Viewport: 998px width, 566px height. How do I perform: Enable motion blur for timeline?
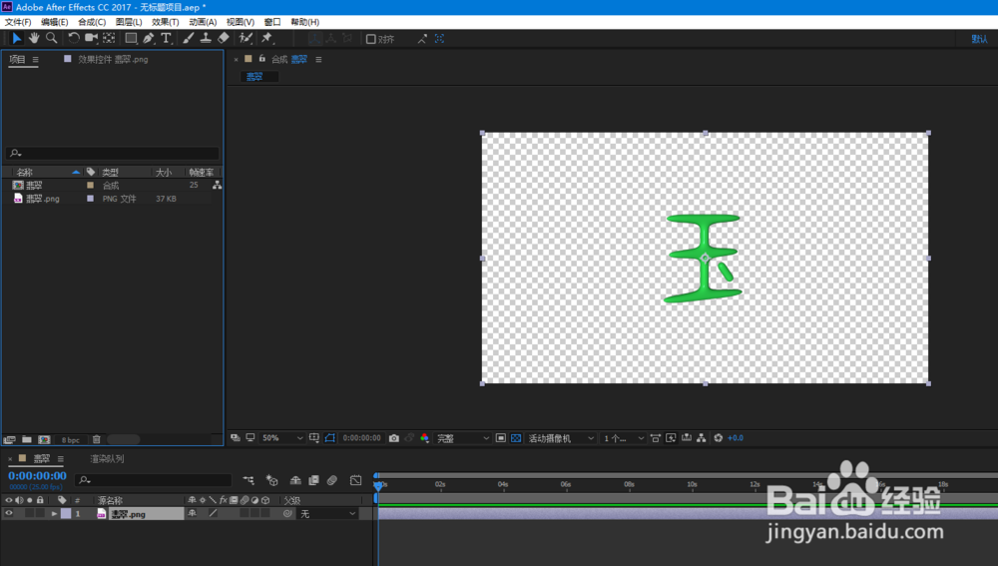tap(332, 480)
